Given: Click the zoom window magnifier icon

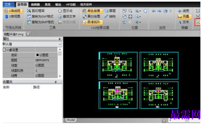Looking at the screenshot, I should click(x=130, y=11).
